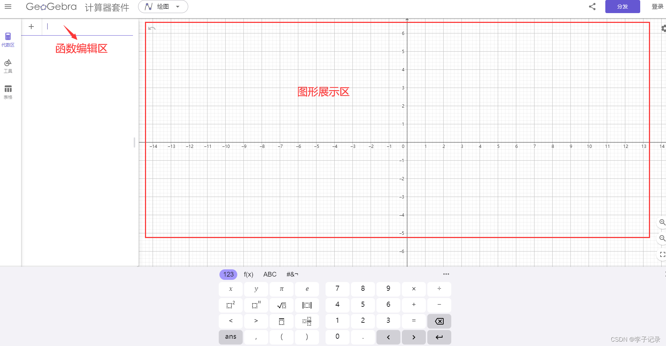The width and height of the screenshot is (666, 346).
Task: Tap the plus + key
Action: point(414,305)
